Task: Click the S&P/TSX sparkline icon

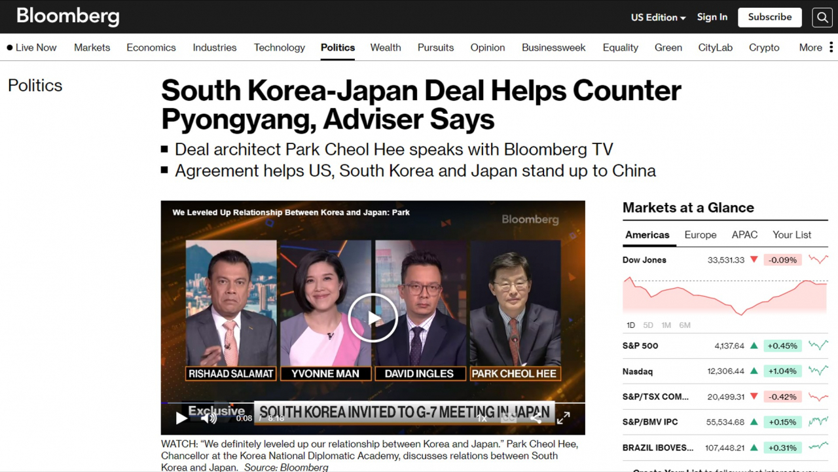Action: coord(818,397)
